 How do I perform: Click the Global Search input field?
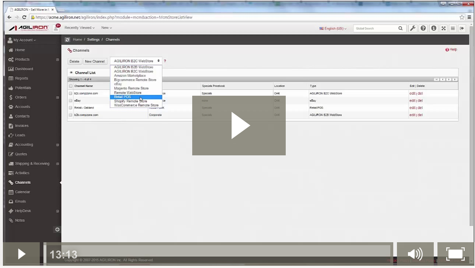(376, 28)
